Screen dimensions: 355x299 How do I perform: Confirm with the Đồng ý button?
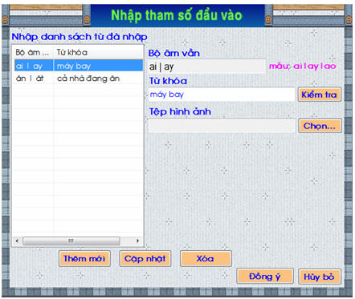(265, 277)
